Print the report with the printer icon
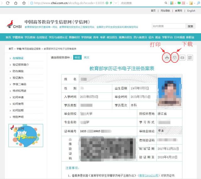Viewport: 201px width, 179px height. pyautogui.click(x=167, y=58)
